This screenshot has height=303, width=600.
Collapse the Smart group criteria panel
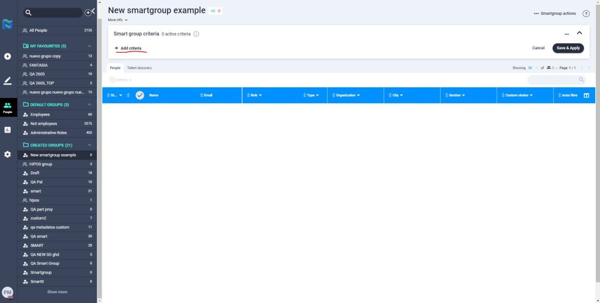579,33
